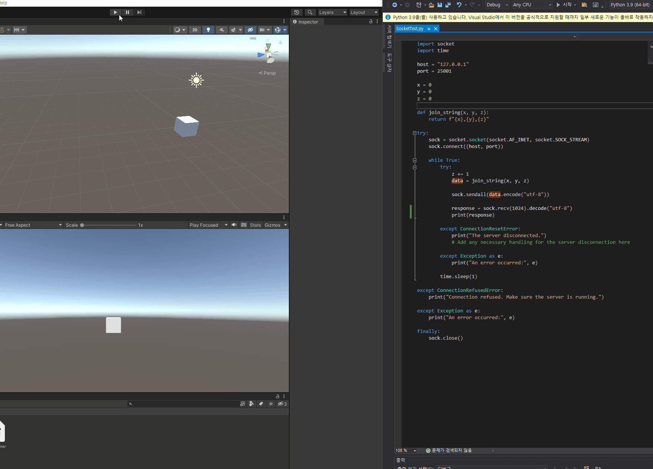Image resolution: width=653 pixels, height=469 pixels.
Task: Open find in files folder icon
Action: click(x=584, y=5)
